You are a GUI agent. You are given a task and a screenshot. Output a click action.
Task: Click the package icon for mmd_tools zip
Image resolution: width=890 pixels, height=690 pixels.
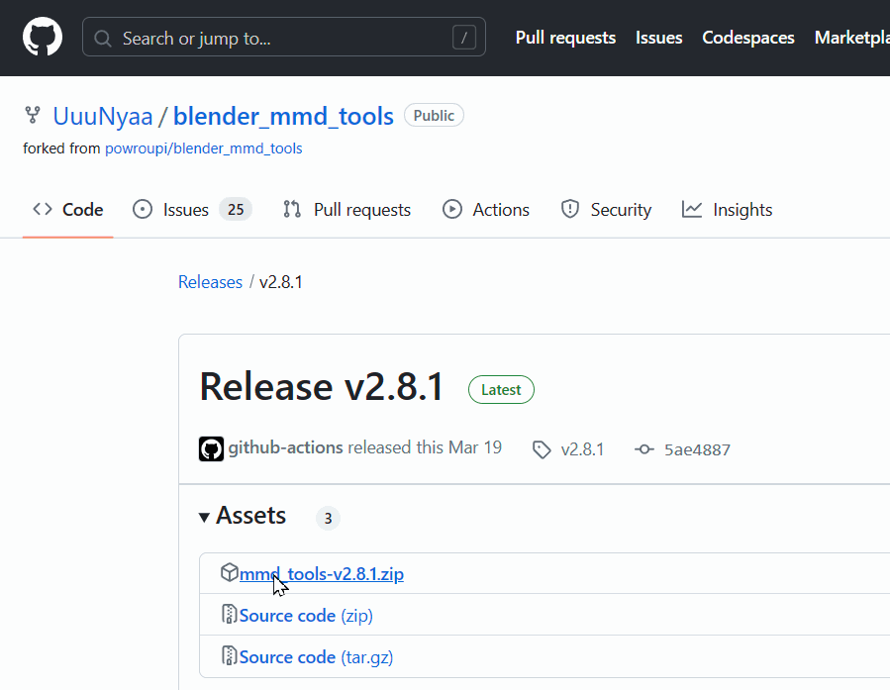(x=230, y=572)
